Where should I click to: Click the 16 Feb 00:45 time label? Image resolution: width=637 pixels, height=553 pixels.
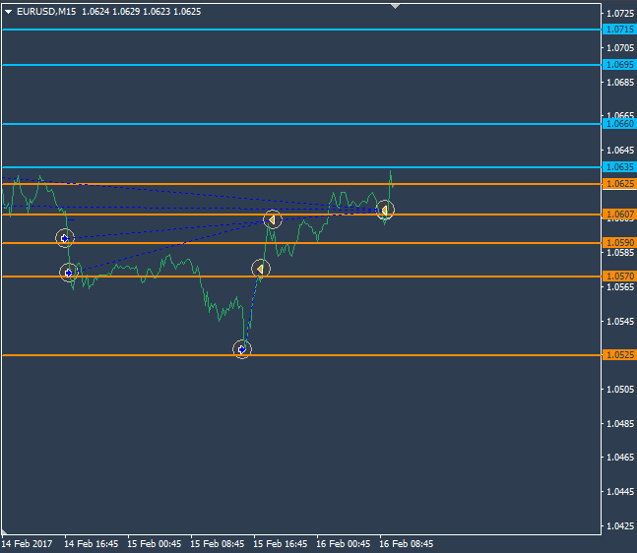(x=344, y=544)
